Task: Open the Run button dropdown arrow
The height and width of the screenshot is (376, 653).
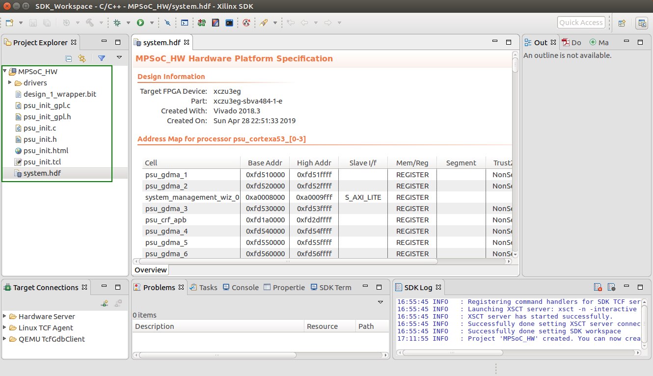Action: tap(152, 23)
